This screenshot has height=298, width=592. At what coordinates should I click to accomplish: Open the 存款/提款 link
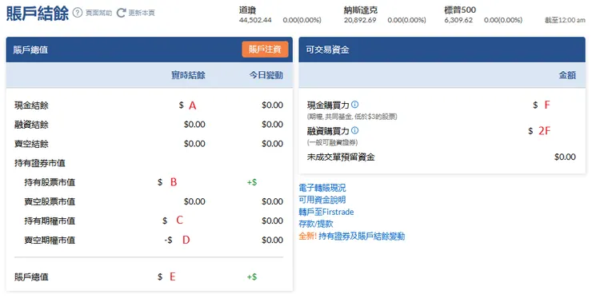point(316,224)
